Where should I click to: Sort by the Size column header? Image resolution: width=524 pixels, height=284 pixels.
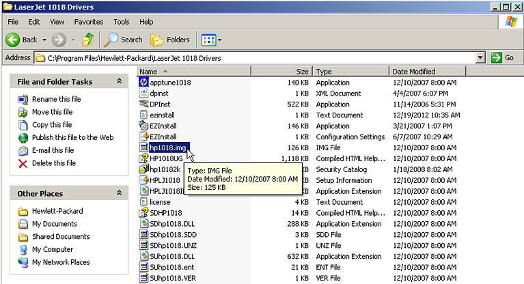point(281,72)
